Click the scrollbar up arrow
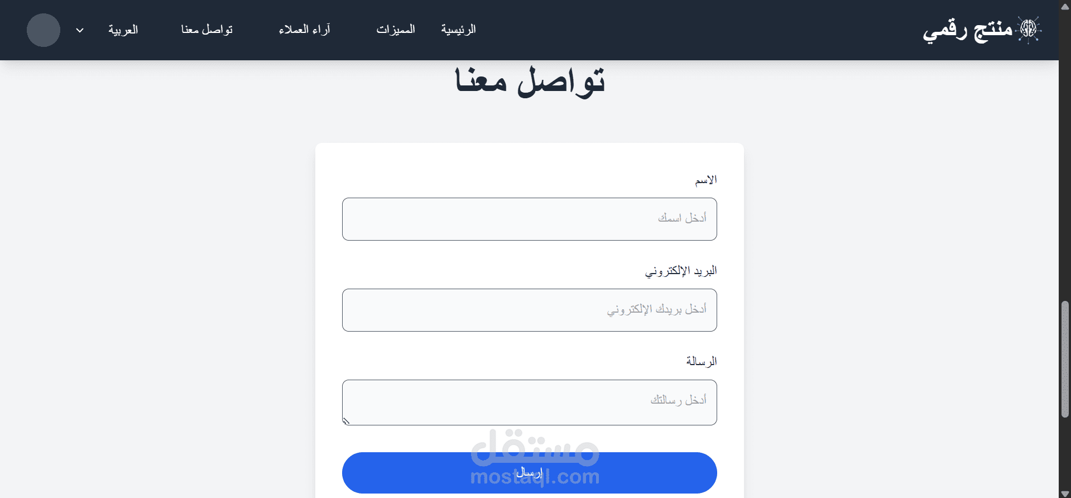 [x=1064, y=6]
